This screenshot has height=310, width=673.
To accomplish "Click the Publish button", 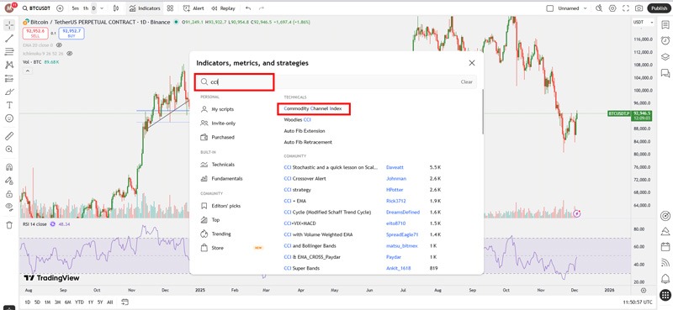I will point(659,8).
